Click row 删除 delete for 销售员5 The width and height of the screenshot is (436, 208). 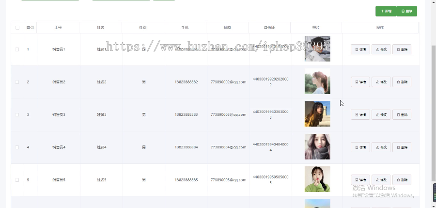tap(402, 180)
